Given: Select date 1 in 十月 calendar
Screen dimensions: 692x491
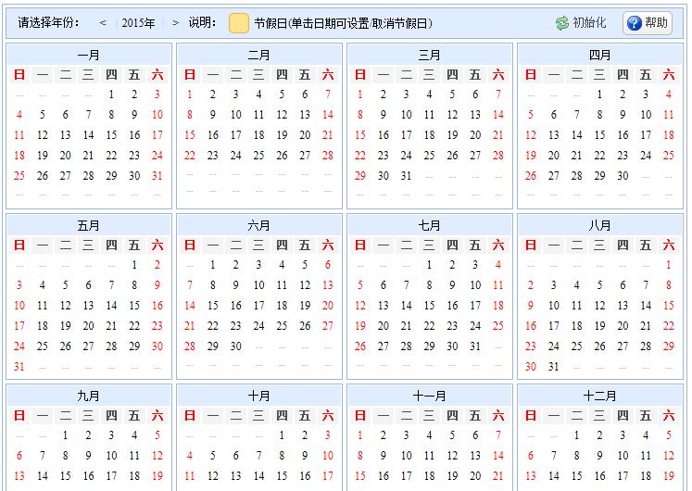Looking at the screenshot, I should tap(282, 435).
